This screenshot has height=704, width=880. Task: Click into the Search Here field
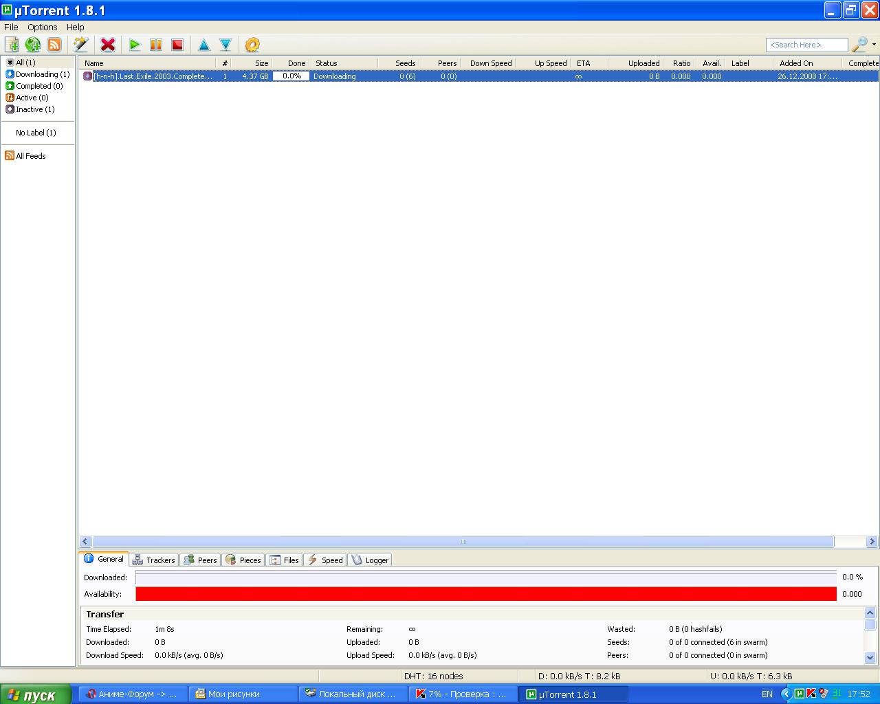(807, 45)
